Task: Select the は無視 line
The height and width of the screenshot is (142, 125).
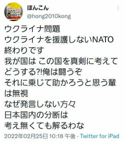Action: [16, 93]
